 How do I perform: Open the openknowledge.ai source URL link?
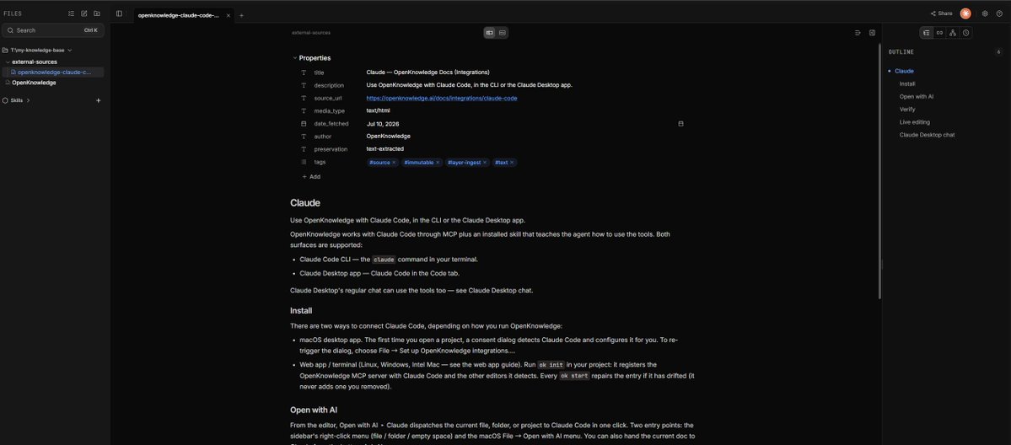(442, 98)
